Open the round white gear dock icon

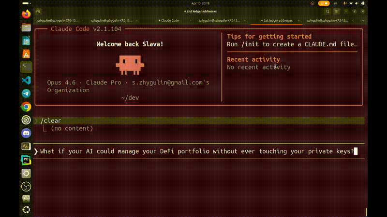tap(26, 120)
